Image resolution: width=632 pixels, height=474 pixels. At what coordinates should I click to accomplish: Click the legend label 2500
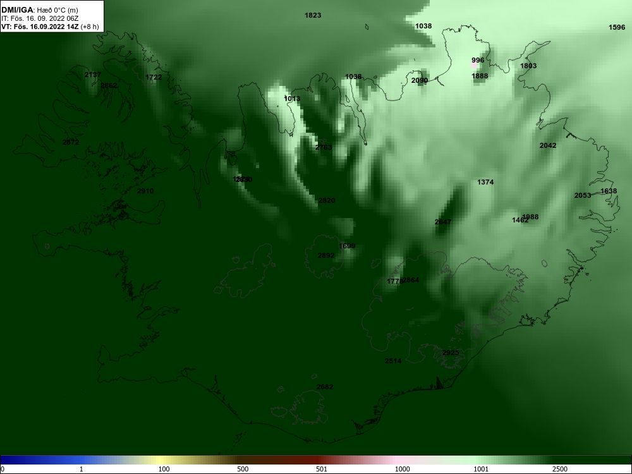click(x=560, y=469)
